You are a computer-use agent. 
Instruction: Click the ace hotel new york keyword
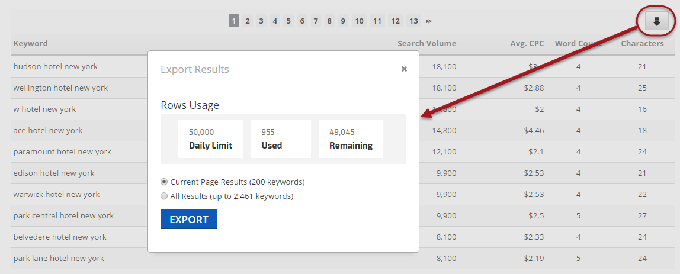click(x=48, y=130)
